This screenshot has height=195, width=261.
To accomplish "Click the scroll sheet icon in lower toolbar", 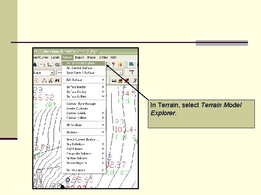I will tap(135, 81).
